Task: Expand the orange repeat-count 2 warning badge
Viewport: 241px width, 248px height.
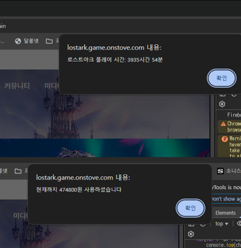Action: (224, 139)
